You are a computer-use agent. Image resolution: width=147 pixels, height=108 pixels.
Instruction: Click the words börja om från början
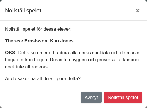[27, 60]
